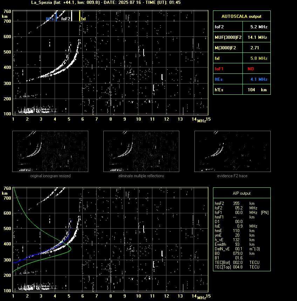Open the evidence F2 trace thumbnail

click(x=232, y=151)
